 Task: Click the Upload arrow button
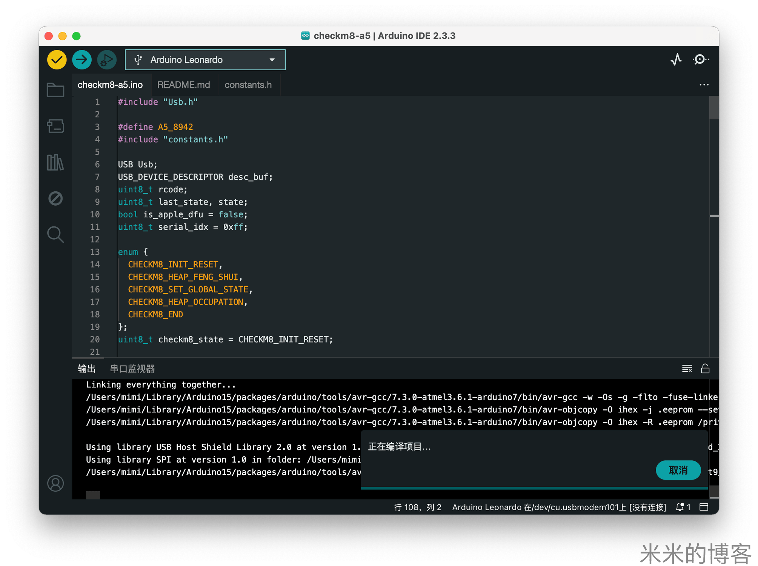pyautogui.click(x=81, y=60)
